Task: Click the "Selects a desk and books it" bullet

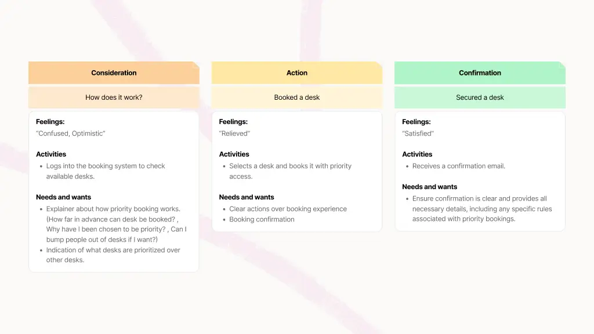Action: (290, 171)
